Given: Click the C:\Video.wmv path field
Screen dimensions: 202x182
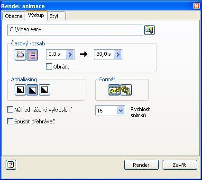Looking at the screenshot, I should pos(75,30).
